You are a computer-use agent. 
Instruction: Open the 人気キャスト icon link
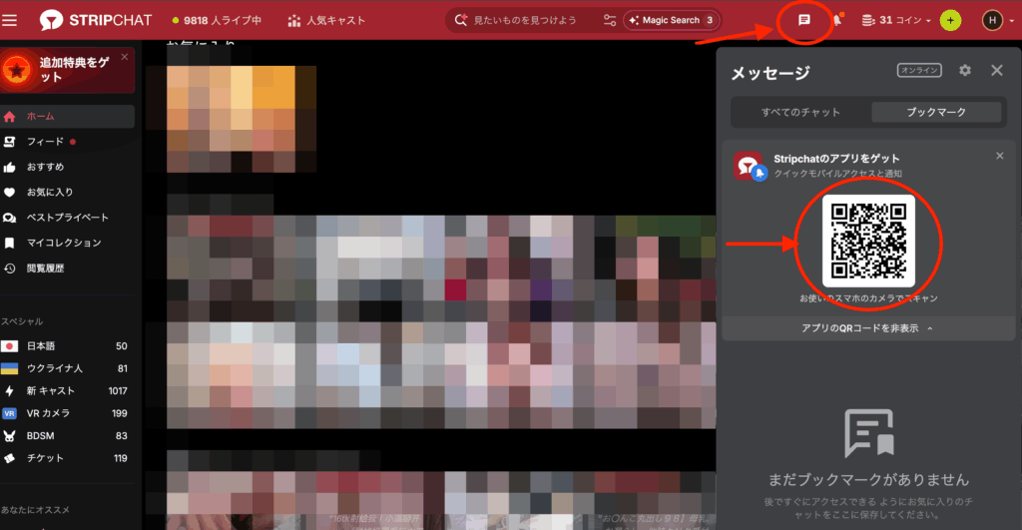[x=326, y=20]
